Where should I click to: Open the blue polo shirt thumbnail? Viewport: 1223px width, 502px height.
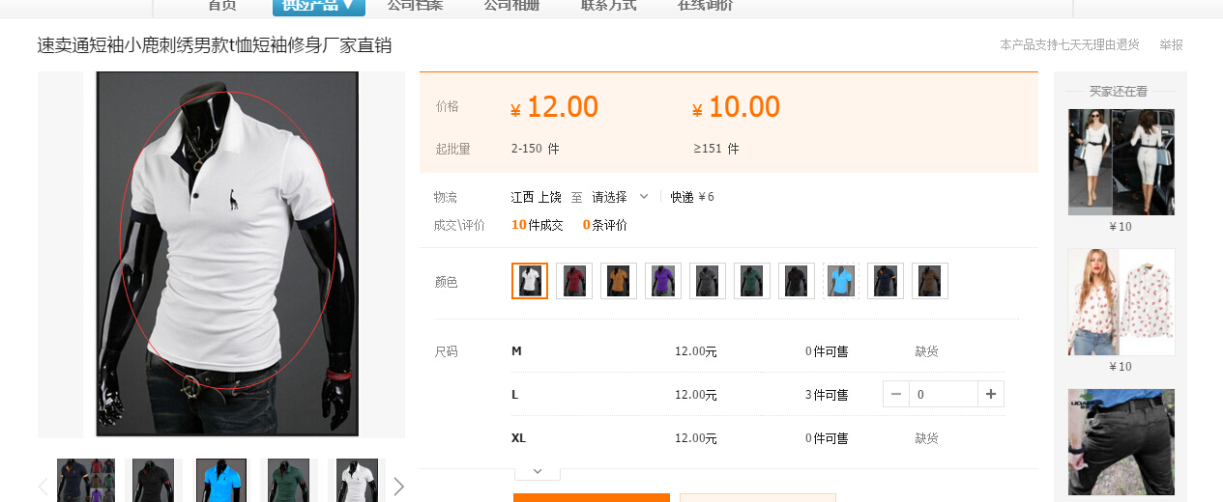pos(221,480)
